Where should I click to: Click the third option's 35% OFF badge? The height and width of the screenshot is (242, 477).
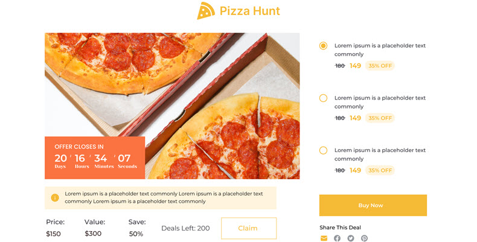(380, 170)
